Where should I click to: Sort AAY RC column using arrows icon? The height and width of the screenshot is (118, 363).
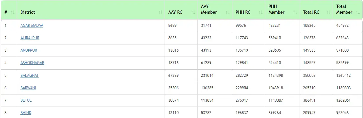click(x=193, y=12)
